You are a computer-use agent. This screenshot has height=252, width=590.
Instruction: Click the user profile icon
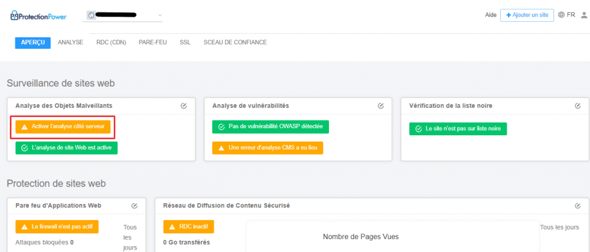(584, 15)
